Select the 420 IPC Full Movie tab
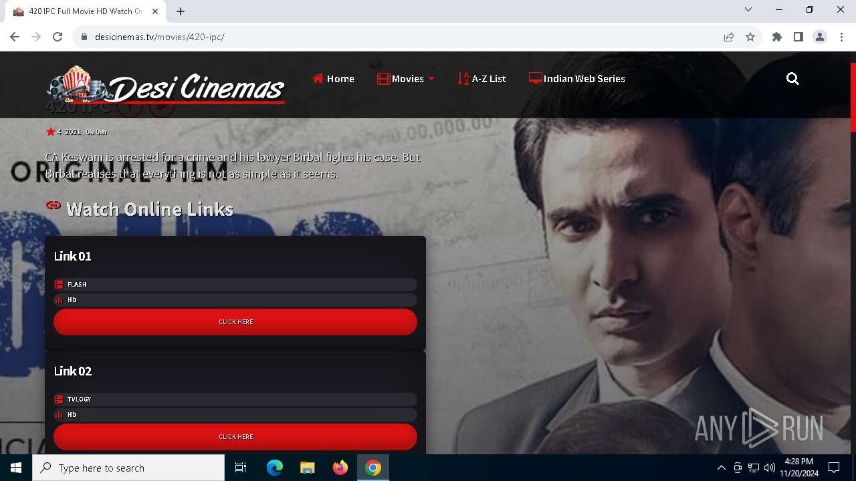The image size is (856, 481). tap(86, 11)
